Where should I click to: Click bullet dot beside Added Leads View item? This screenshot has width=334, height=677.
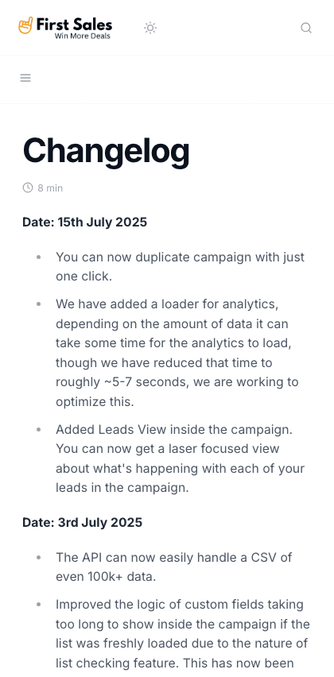point(38,430)
